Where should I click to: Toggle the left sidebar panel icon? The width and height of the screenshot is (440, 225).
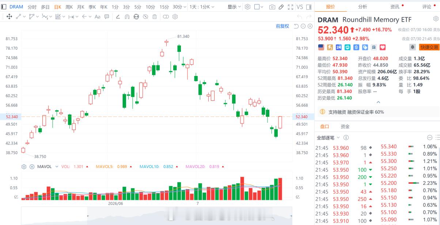click(x=4, y=7)
